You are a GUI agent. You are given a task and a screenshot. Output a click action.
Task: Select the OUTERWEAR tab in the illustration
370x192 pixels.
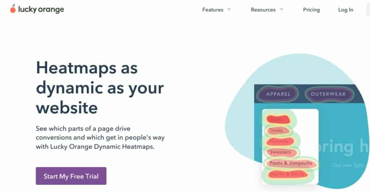pos(328,94)
